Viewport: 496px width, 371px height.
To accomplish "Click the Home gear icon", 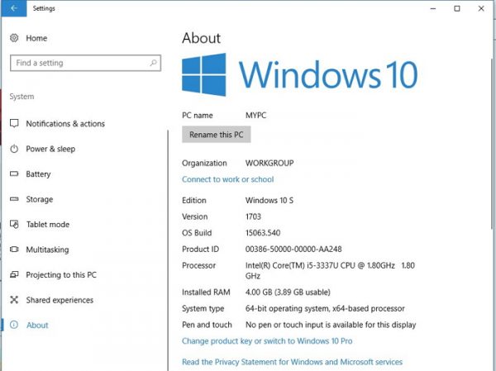I will pos(14,38).
